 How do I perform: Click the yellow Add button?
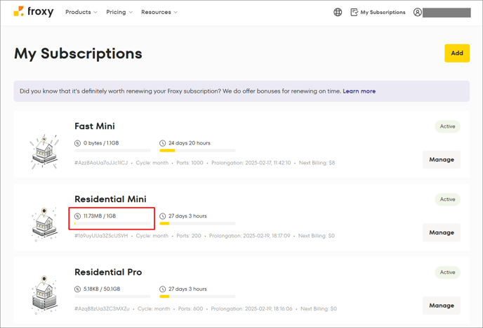tap(457, 53)
